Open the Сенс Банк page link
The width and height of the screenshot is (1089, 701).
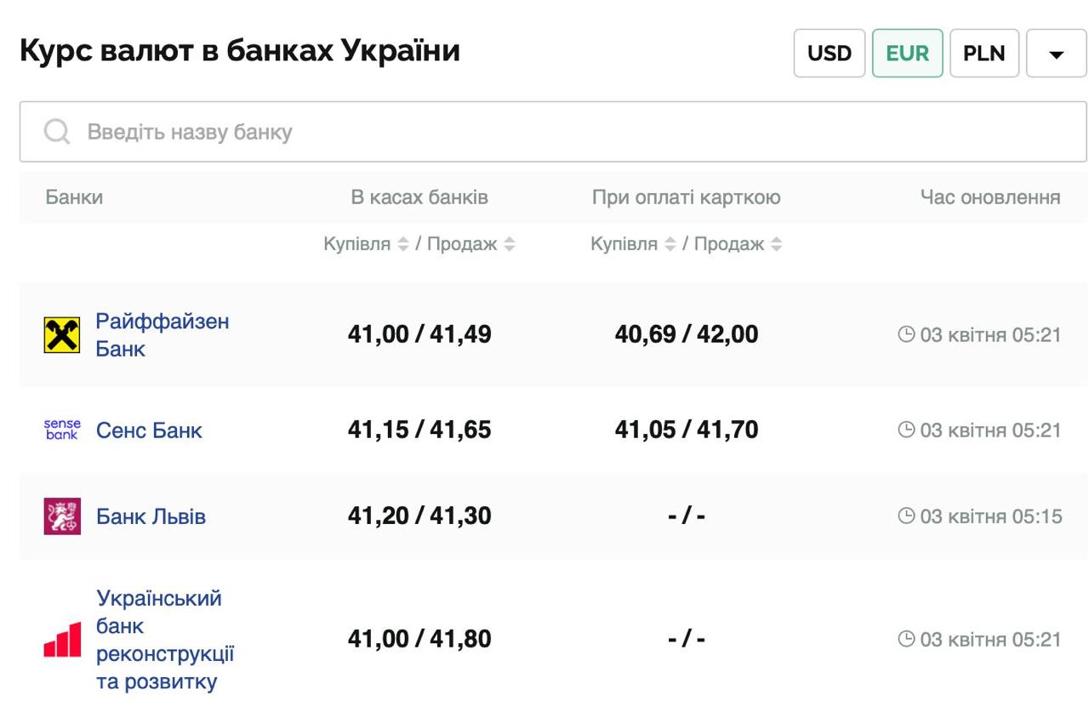pyautogui.click(x=150, y=430)
